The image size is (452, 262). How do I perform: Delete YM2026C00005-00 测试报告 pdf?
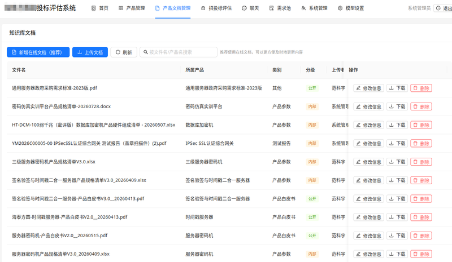[x=421, y=143]
